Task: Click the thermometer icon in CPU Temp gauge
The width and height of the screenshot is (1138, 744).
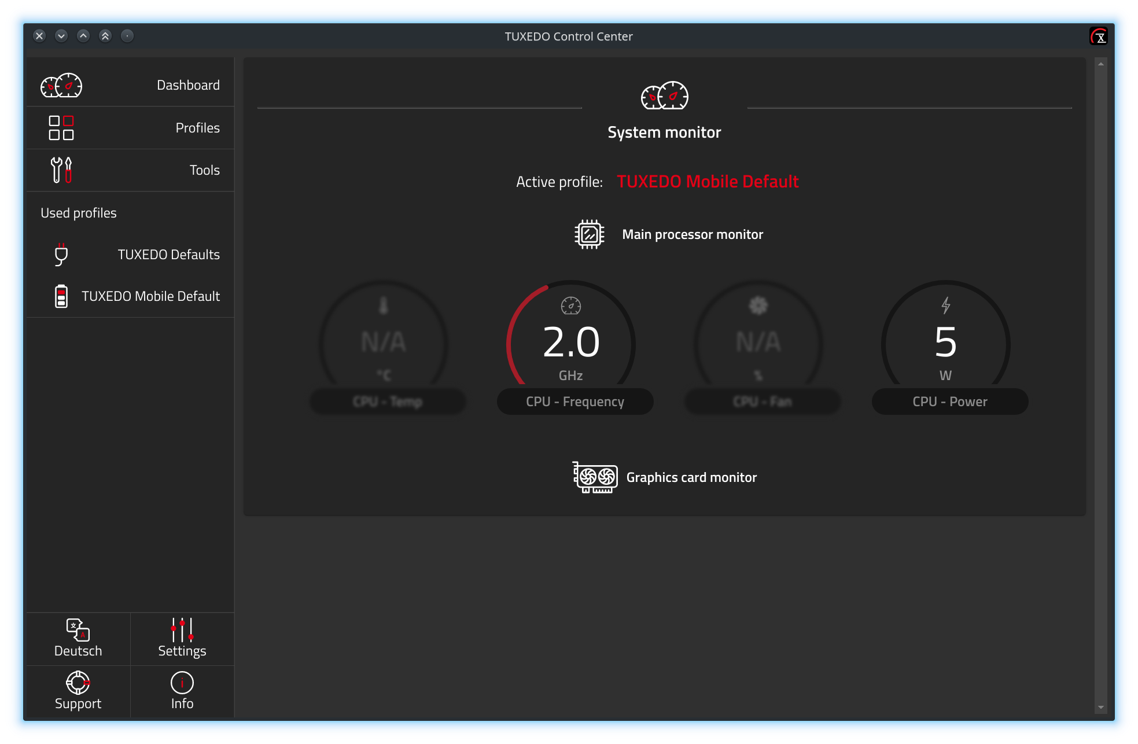Action: pos(384,305)
